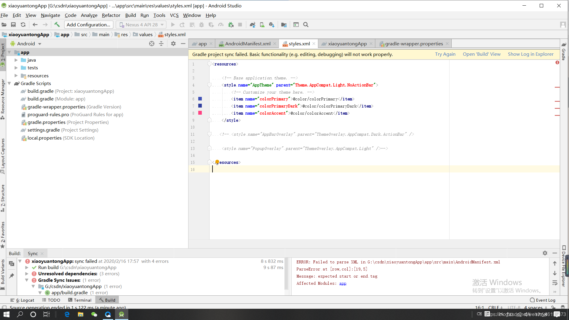Click the Build panel settings gear

click(x=545, y=253)
